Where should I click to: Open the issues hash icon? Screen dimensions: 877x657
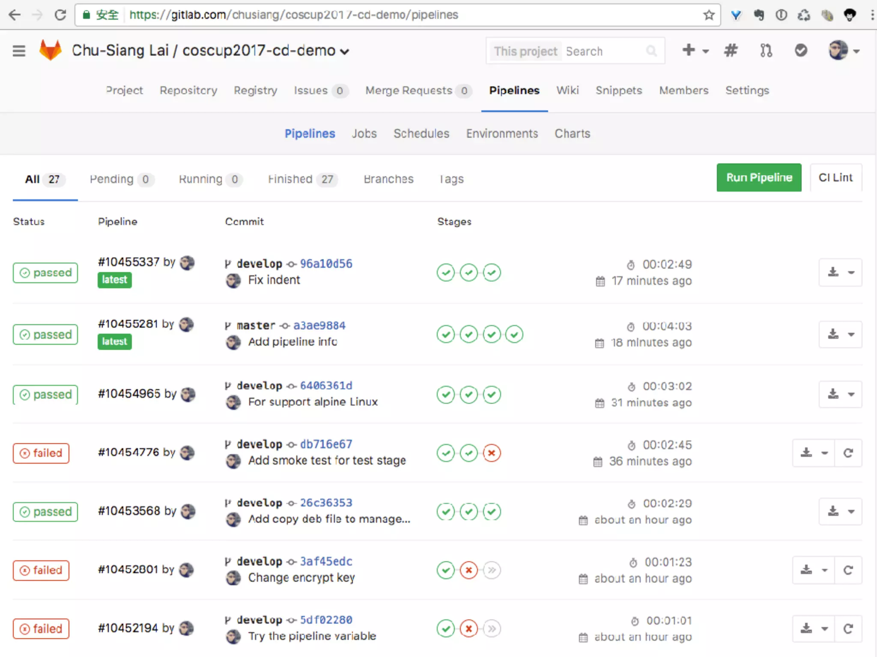tap(731, 50)
